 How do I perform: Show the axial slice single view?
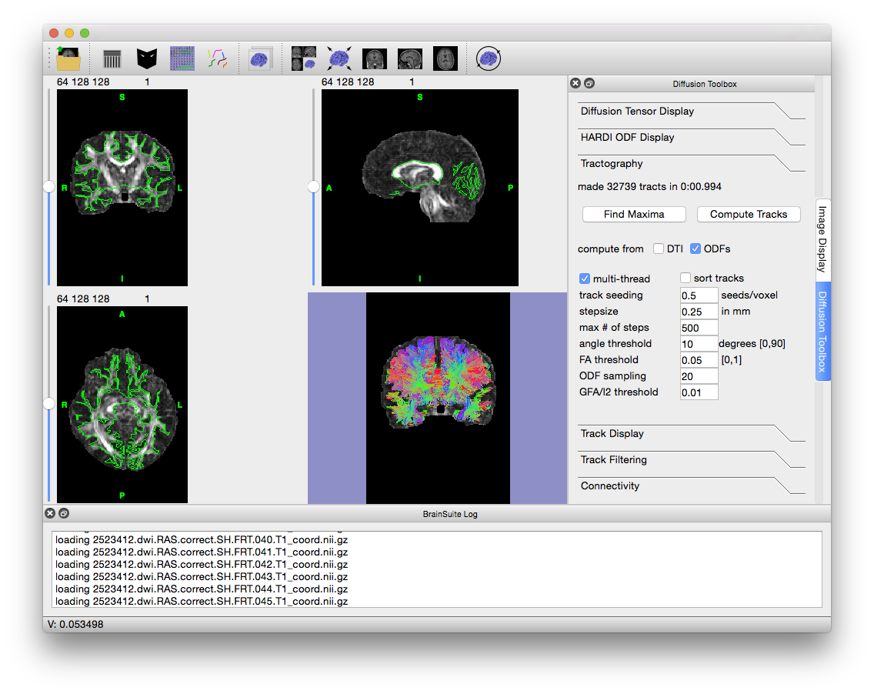(445, 58)
